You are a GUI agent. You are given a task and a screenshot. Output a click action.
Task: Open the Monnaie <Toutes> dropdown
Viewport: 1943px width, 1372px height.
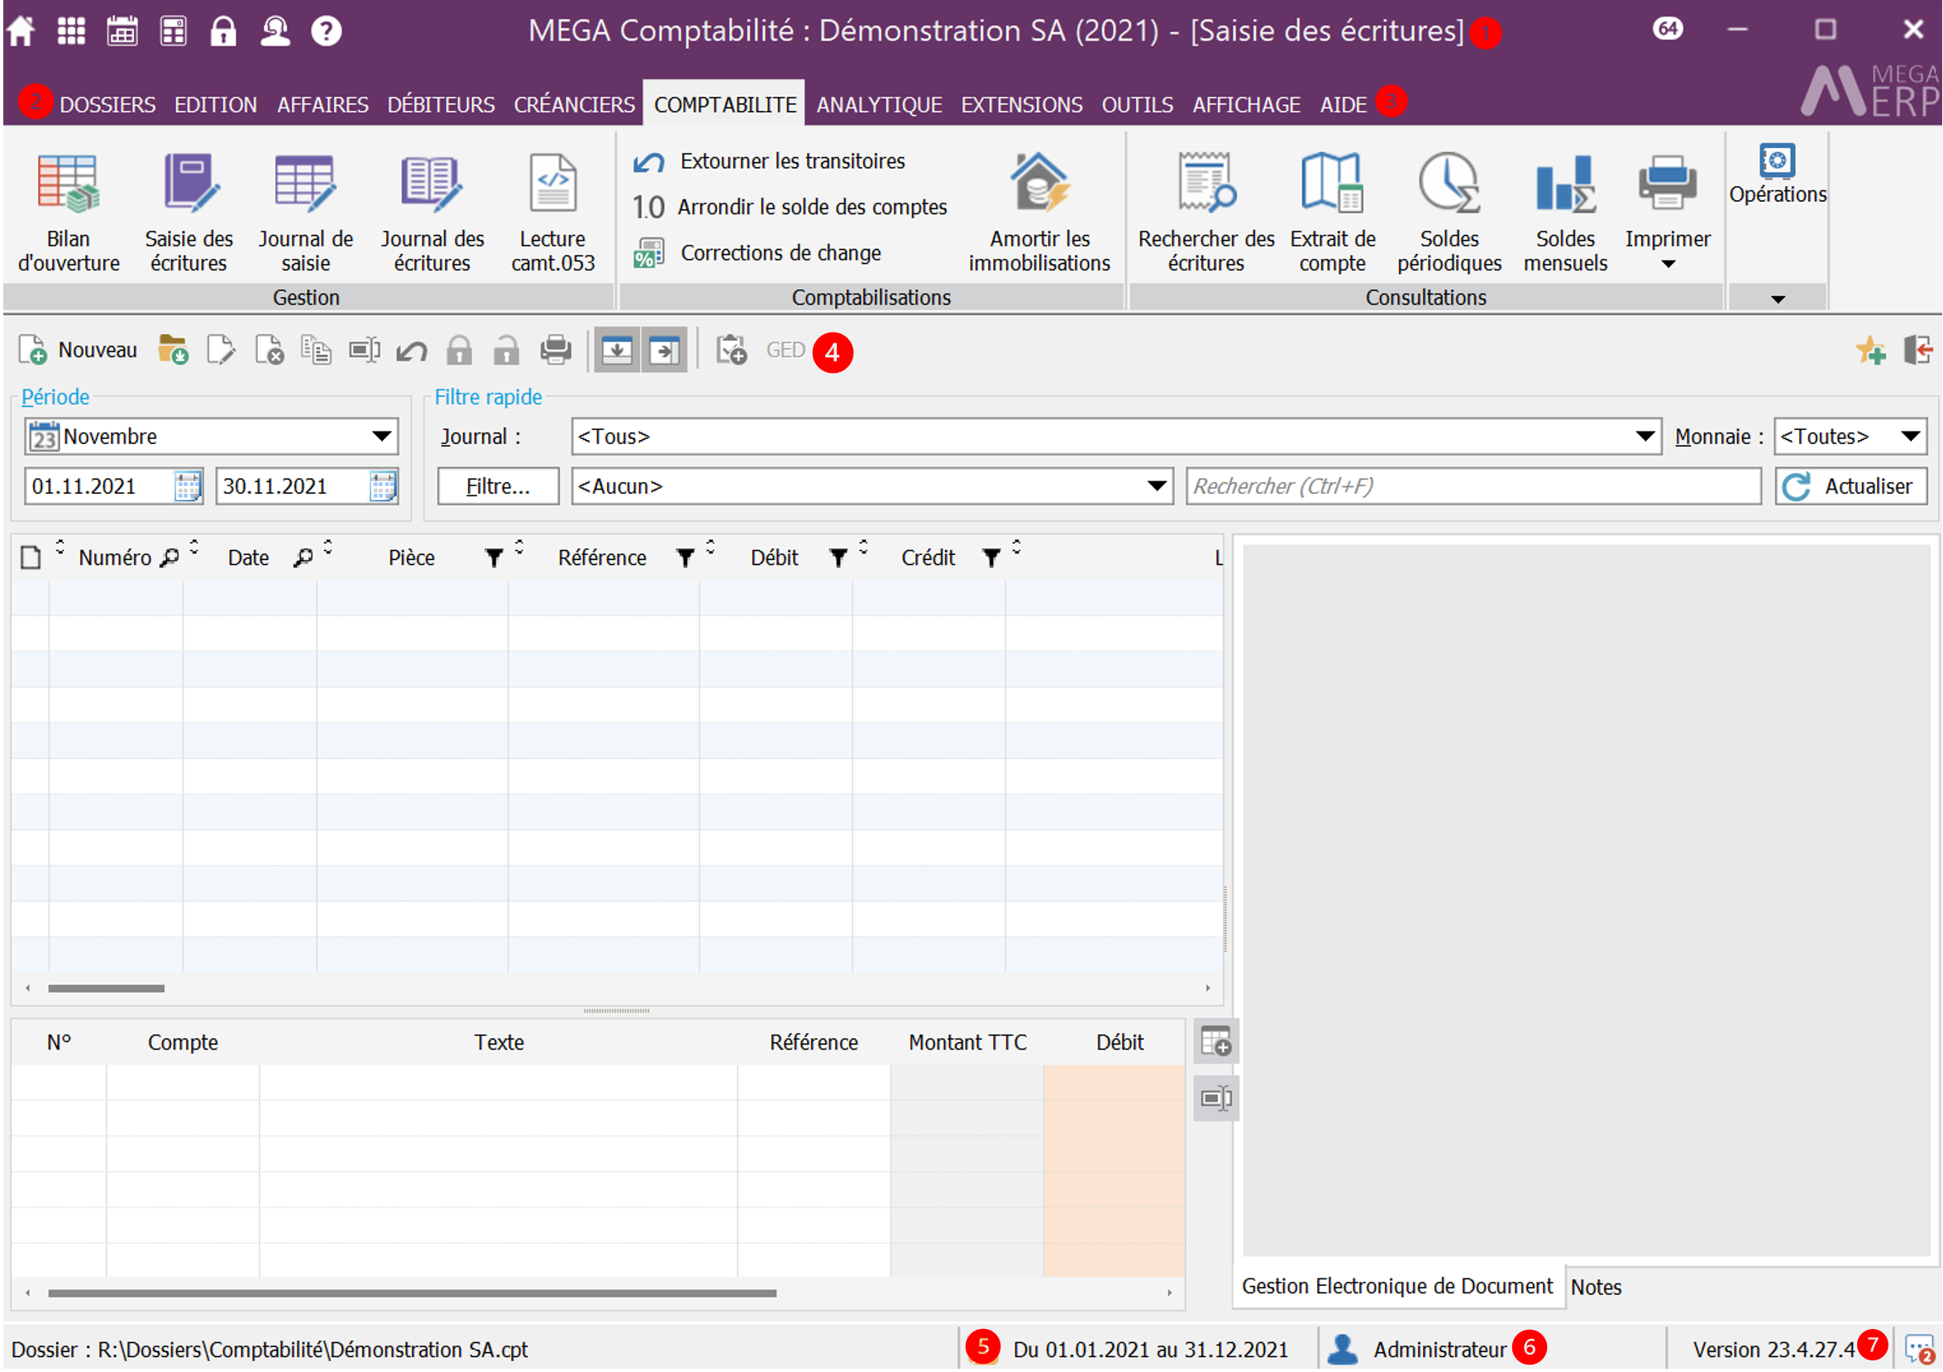coord(1910,437)
